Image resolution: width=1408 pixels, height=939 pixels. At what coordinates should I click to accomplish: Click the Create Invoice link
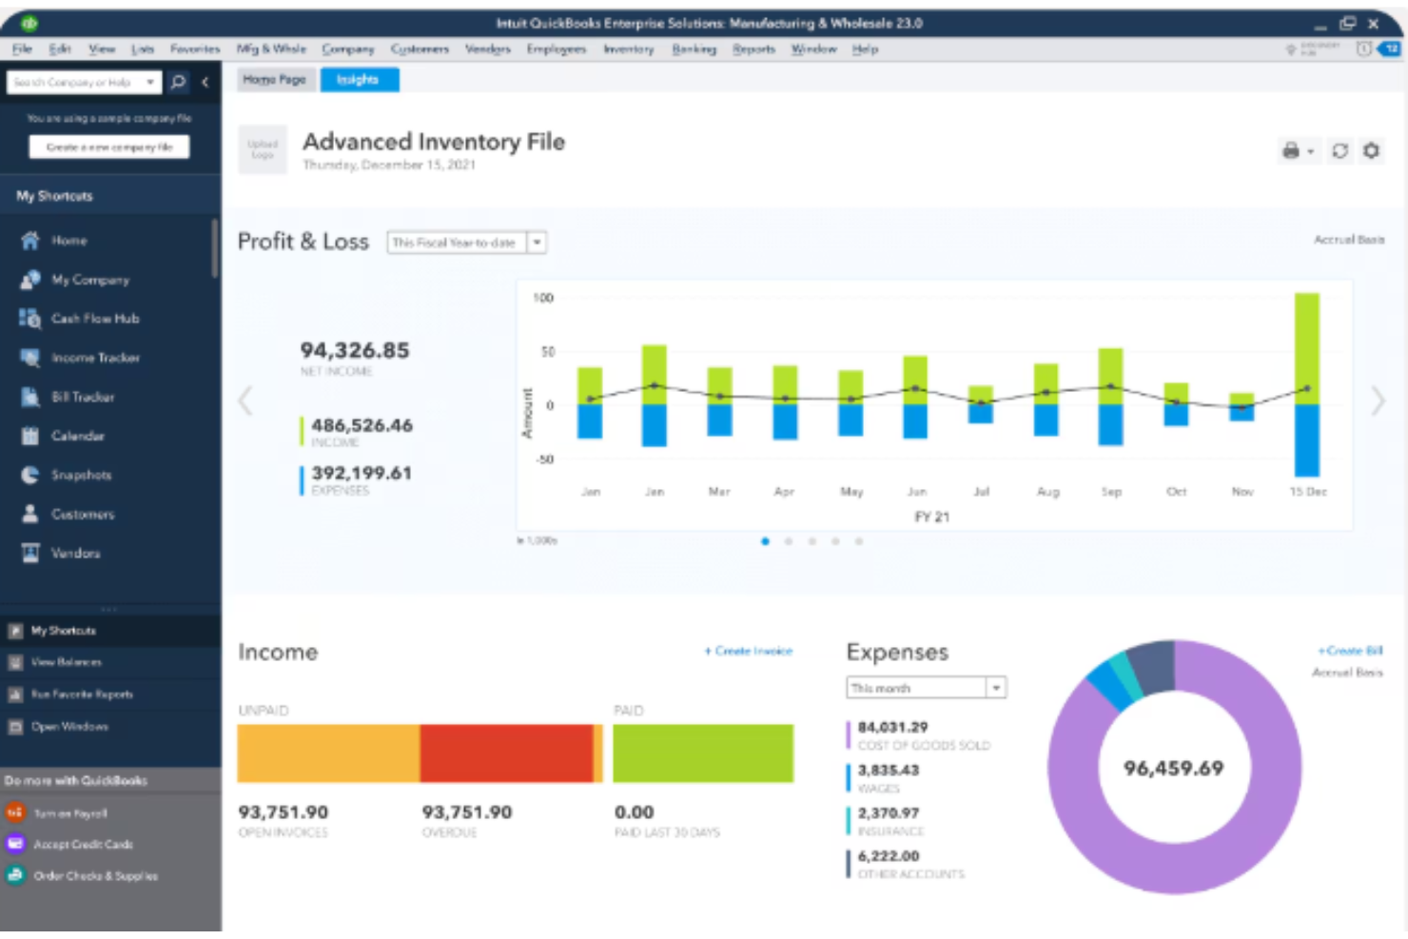pyautogui.click(x=748, y=652)
